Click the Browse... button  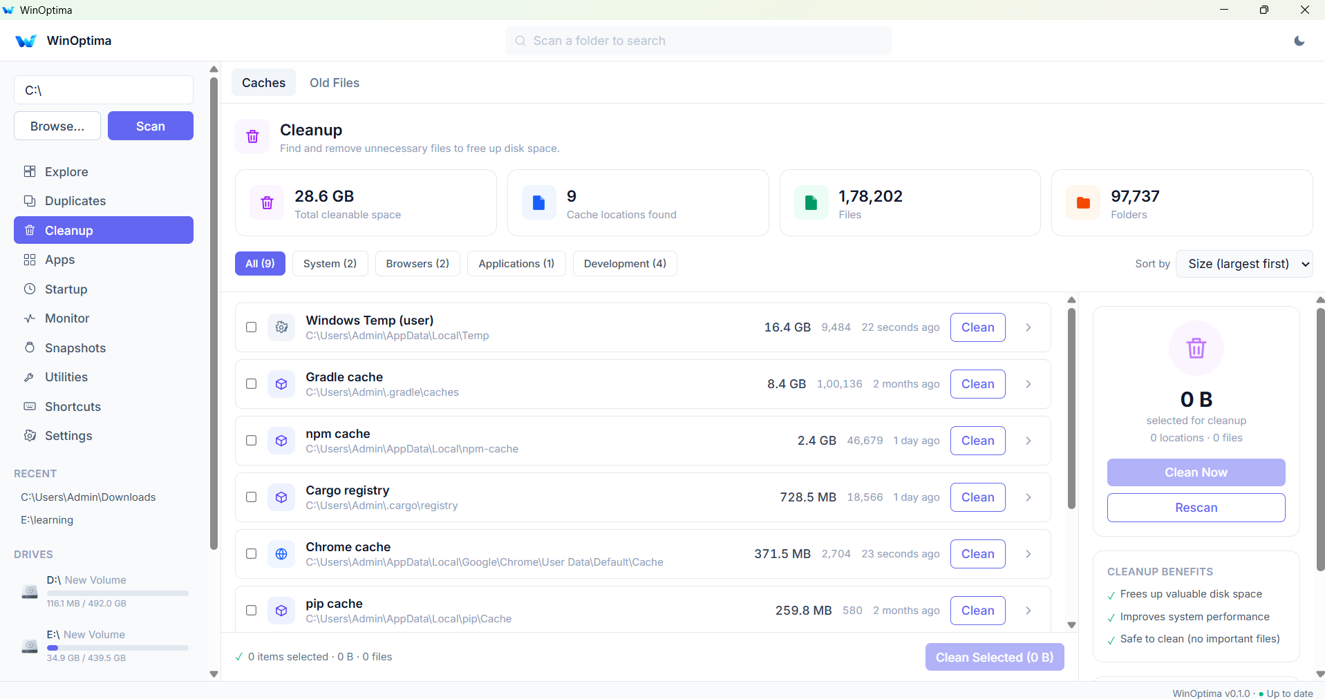tap(57, 126)
